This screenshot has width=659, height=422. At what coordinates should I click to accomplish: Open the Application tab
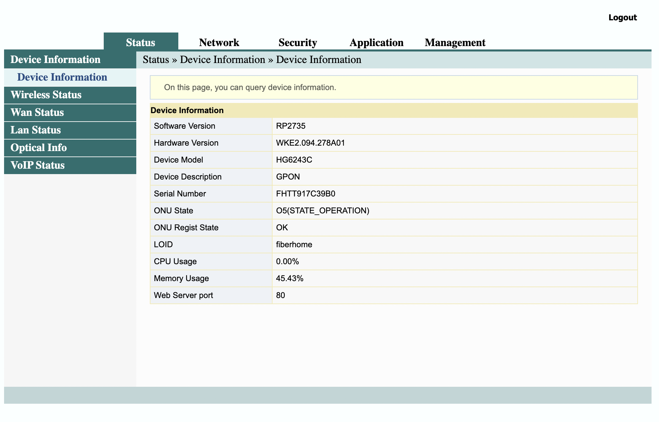(x=376, y=42)
